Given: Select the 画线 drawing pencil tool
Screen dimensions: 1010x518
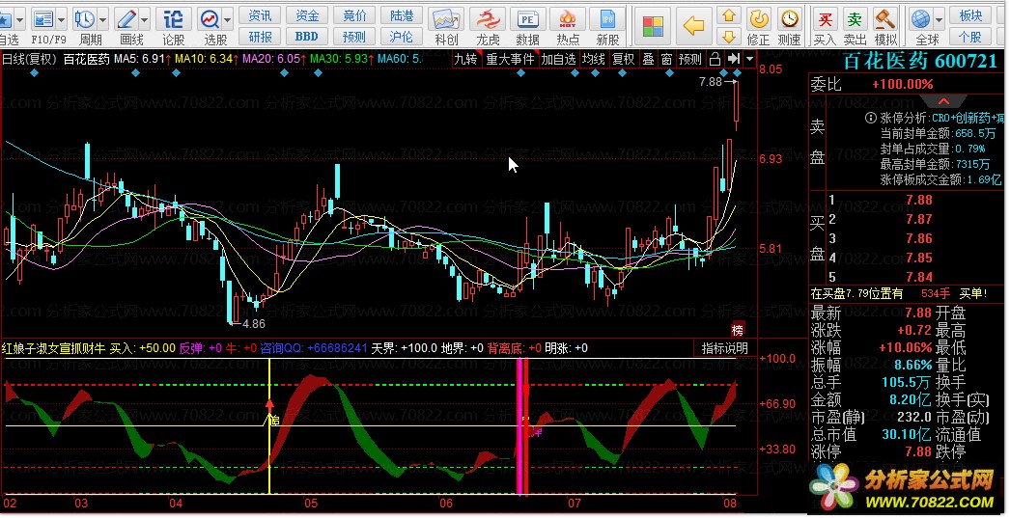Looking at the screenshot, I should [x=126, y=20].
